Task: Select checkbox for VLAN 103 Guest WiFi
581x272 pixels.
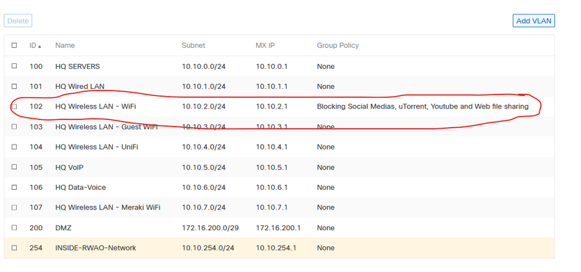Action: [x=14, y=127]
